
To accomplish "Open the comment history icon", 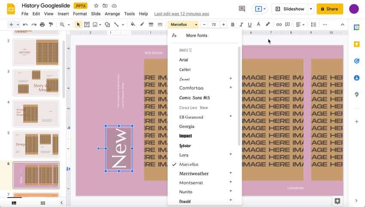I will tap(242, 9).
